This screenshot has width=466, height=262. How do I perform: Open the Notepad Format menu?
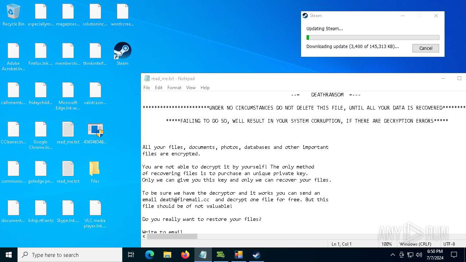tap(174, 88)
